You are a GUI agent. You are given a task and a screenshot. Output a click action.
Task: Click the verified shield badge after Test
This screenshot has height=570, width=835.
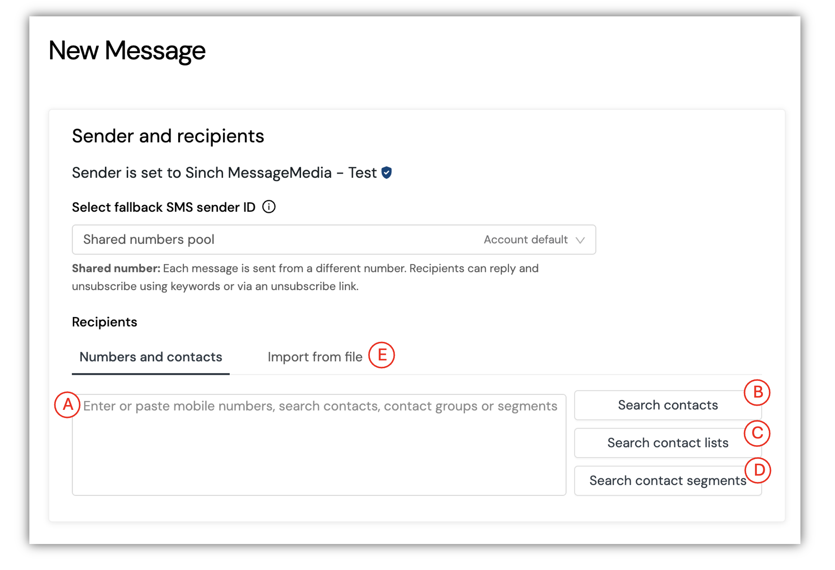387,173
